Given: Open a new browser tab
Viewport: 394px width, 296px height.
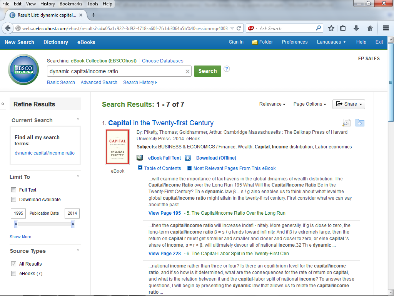Looking at the screenshot, I should tap(93, 15).
